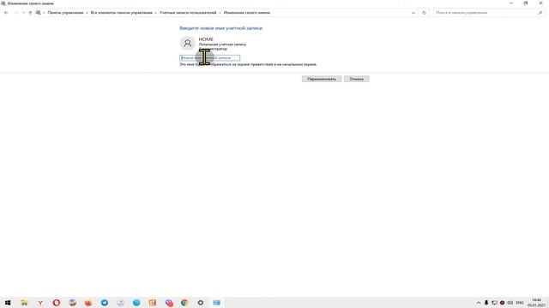
Task: Launch Yandex browser from the taskbar
Action: pos(40,302)
